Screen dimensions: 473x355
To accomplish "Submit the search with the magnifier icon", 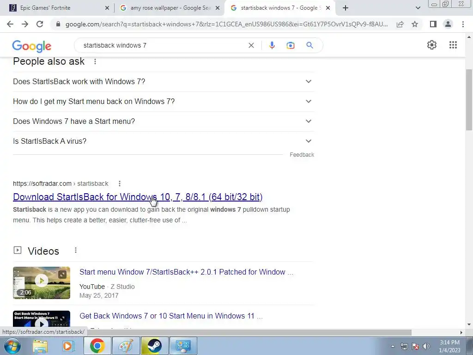I will pyautogui.click(x=309, y=45).
